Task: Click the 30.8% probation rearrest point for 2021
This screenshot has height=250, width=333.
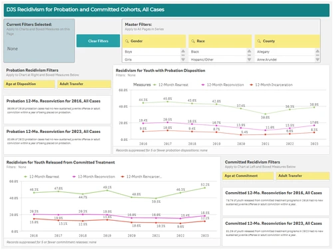Action: (265, 114)
